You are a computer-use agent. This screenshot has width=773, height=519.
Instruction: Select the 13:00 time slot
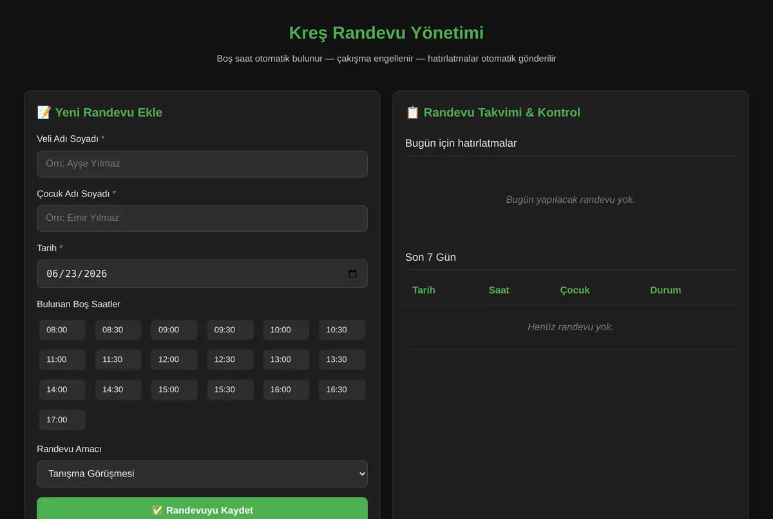point(286,359)
